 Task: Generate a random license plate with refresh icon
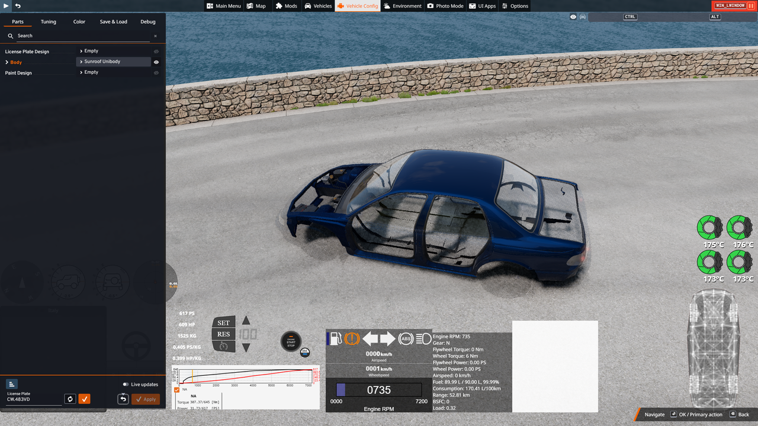[70, 399]
